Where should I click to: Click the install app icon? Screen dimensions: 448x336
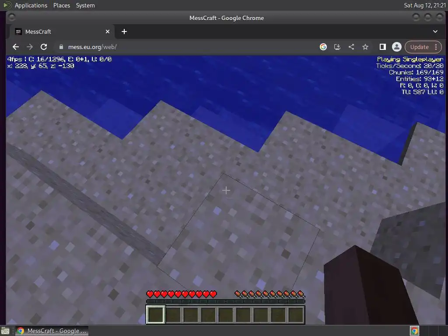(x=337, y=47)
